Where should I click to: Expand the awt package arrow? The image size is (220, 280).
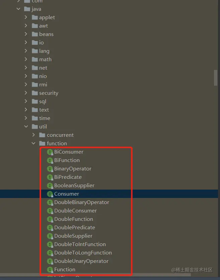click(x=26, y=26)
